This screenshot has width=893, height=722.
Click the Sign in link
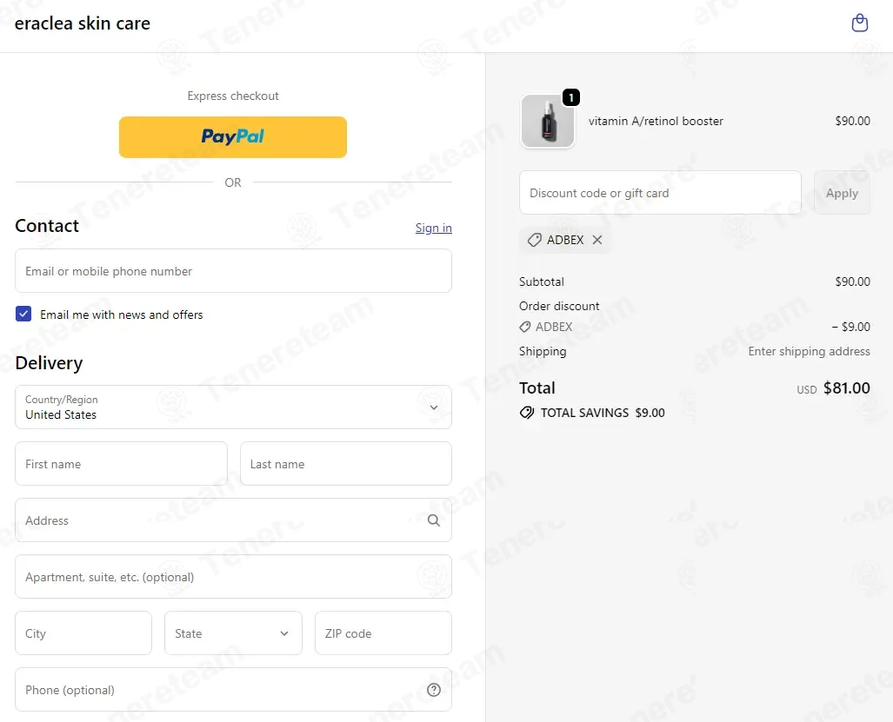(433, 228)
